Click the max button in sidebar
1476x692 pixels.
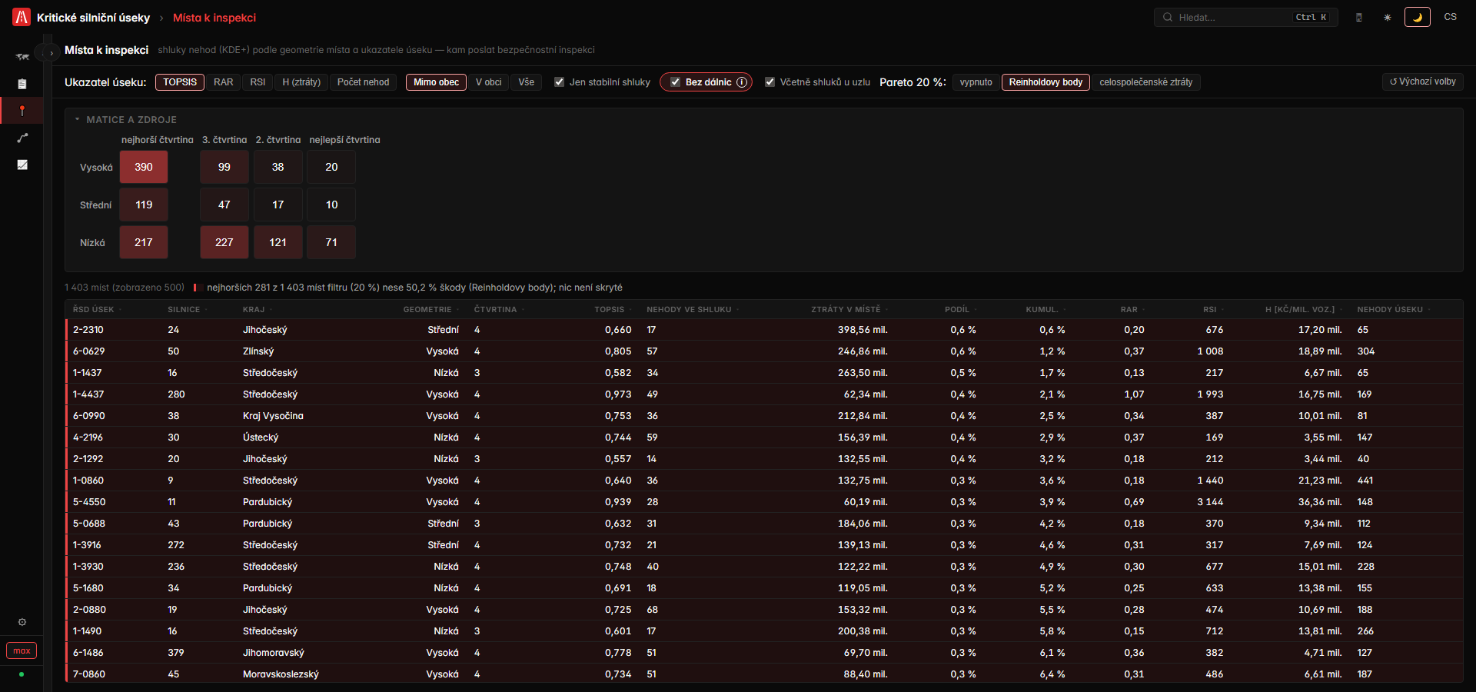[22, 650]
